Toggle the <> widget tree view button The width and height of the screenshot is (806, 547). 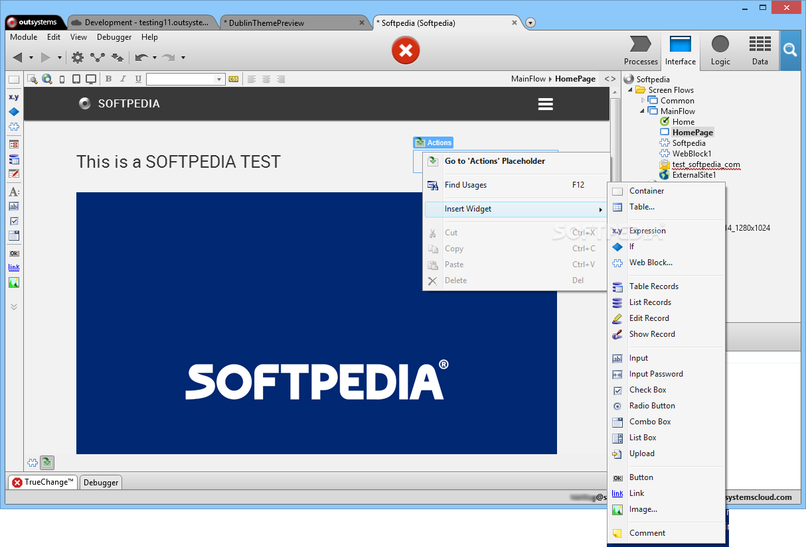click(x=609, y=79)
